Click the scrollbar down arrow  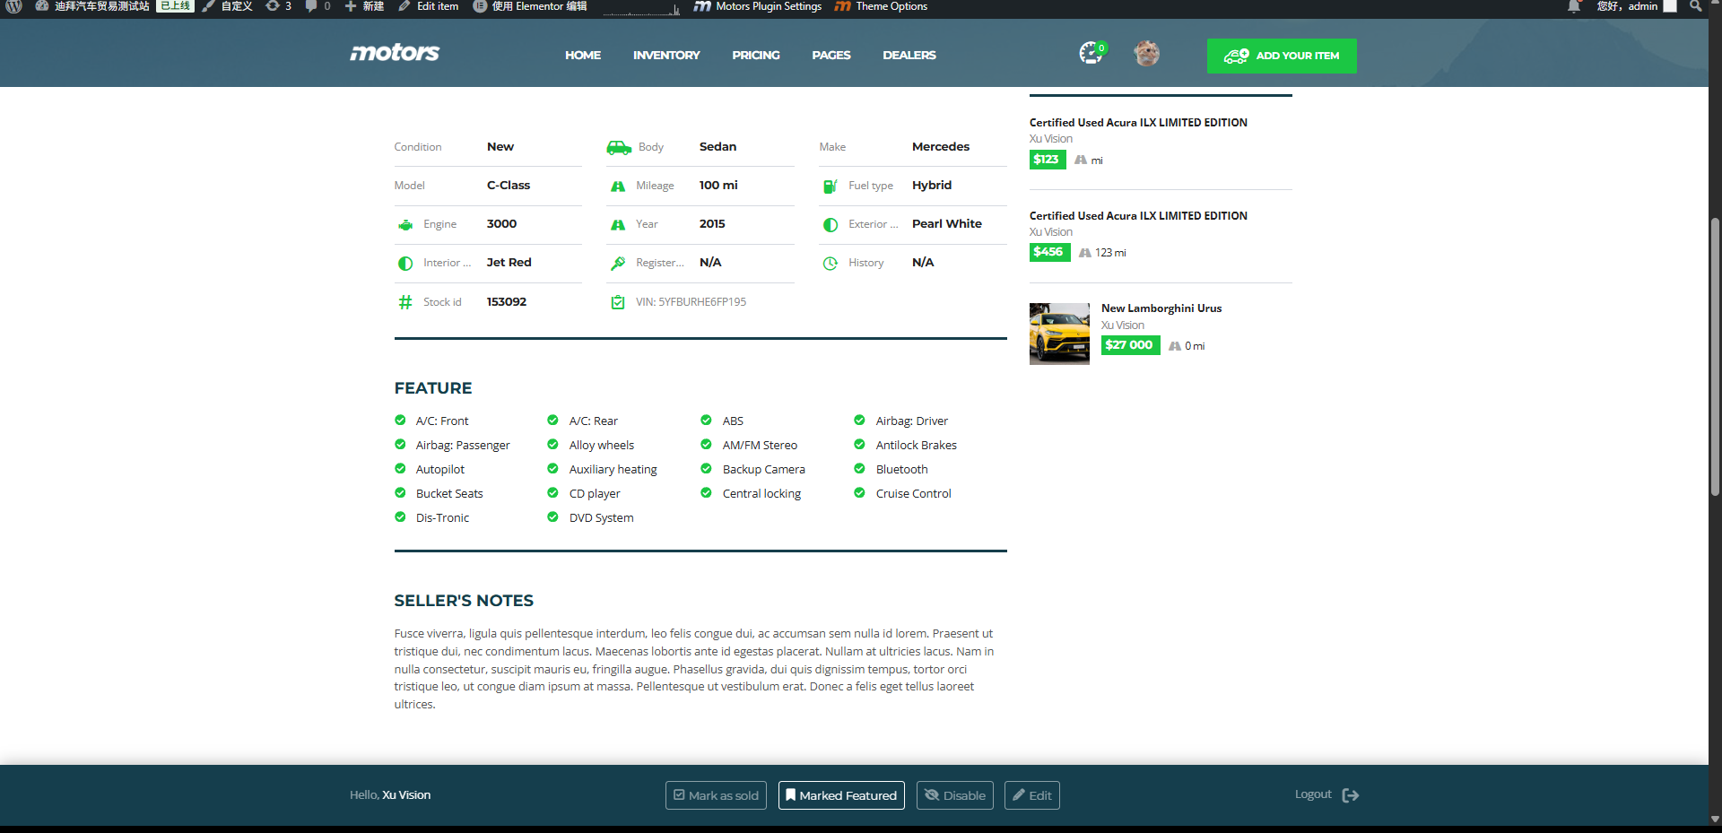click(x=1715, y=819)
